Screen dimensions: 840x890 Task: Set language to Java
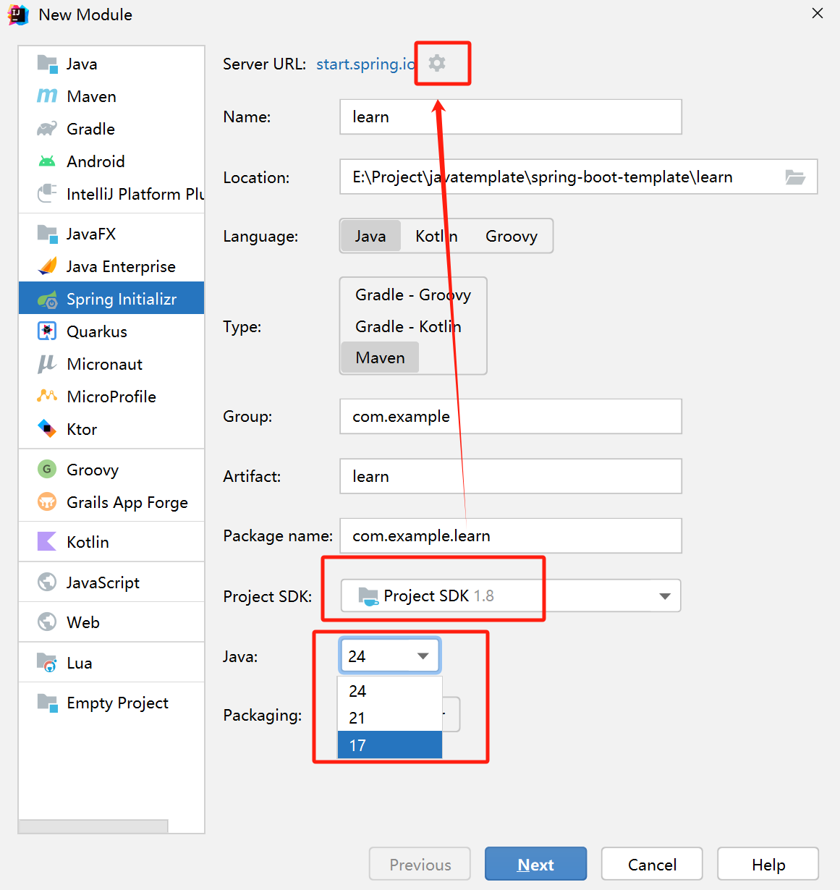(x=370, y=236)
